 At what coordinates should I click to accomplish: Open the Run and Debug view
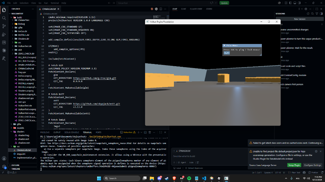(4, 34)
